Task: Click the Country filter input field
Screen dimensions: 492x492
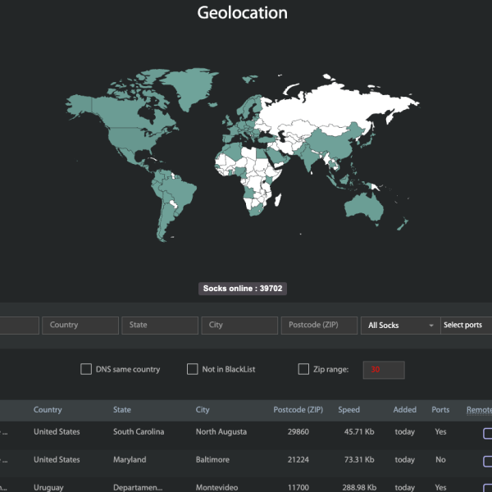Action: (80, 326)
